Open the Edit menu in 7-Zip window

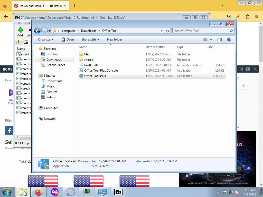[x=27, y=23]
